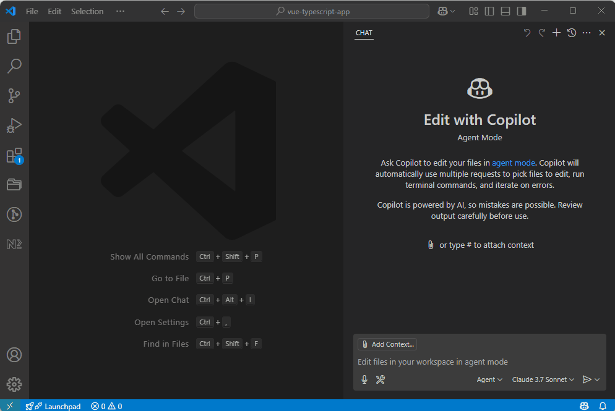Open the chat tools selection icon
615x411 pixels.
pos(380,379)
